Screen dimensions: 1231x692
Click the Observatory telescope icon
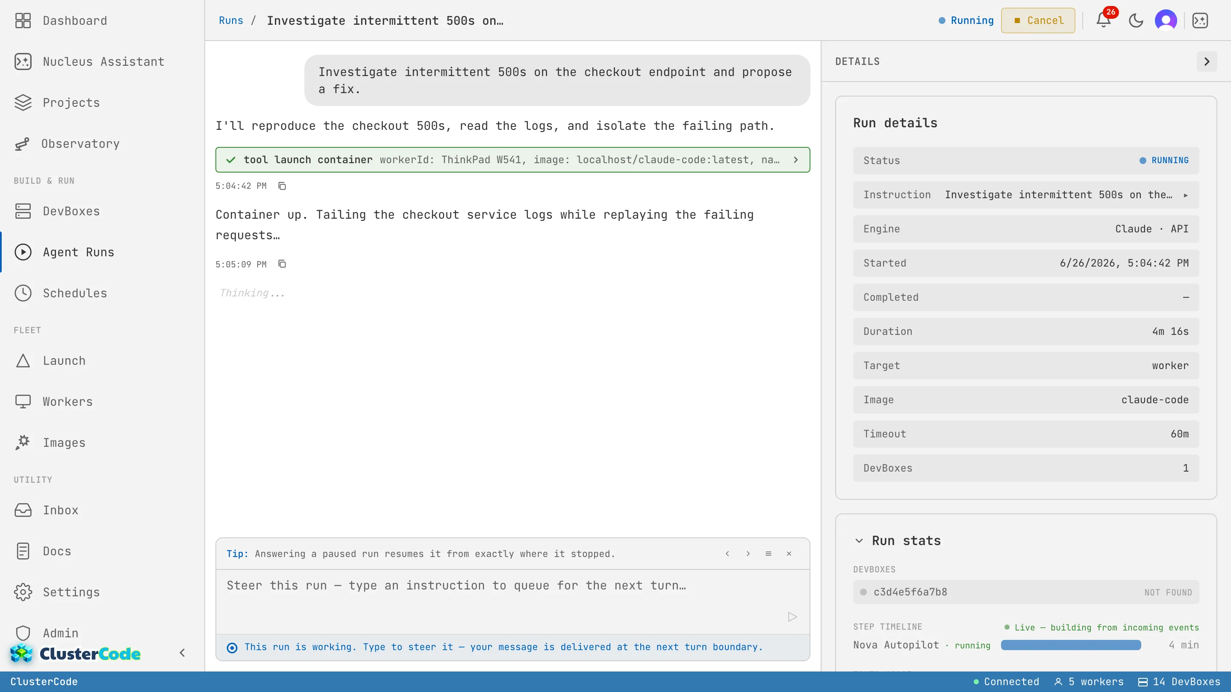(23, 144)
